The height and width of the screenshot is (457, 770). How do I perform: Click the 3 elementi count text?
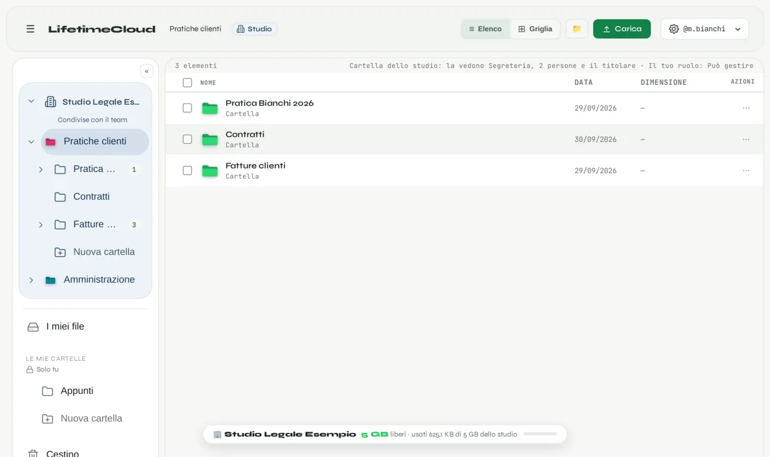pos(196,66)
